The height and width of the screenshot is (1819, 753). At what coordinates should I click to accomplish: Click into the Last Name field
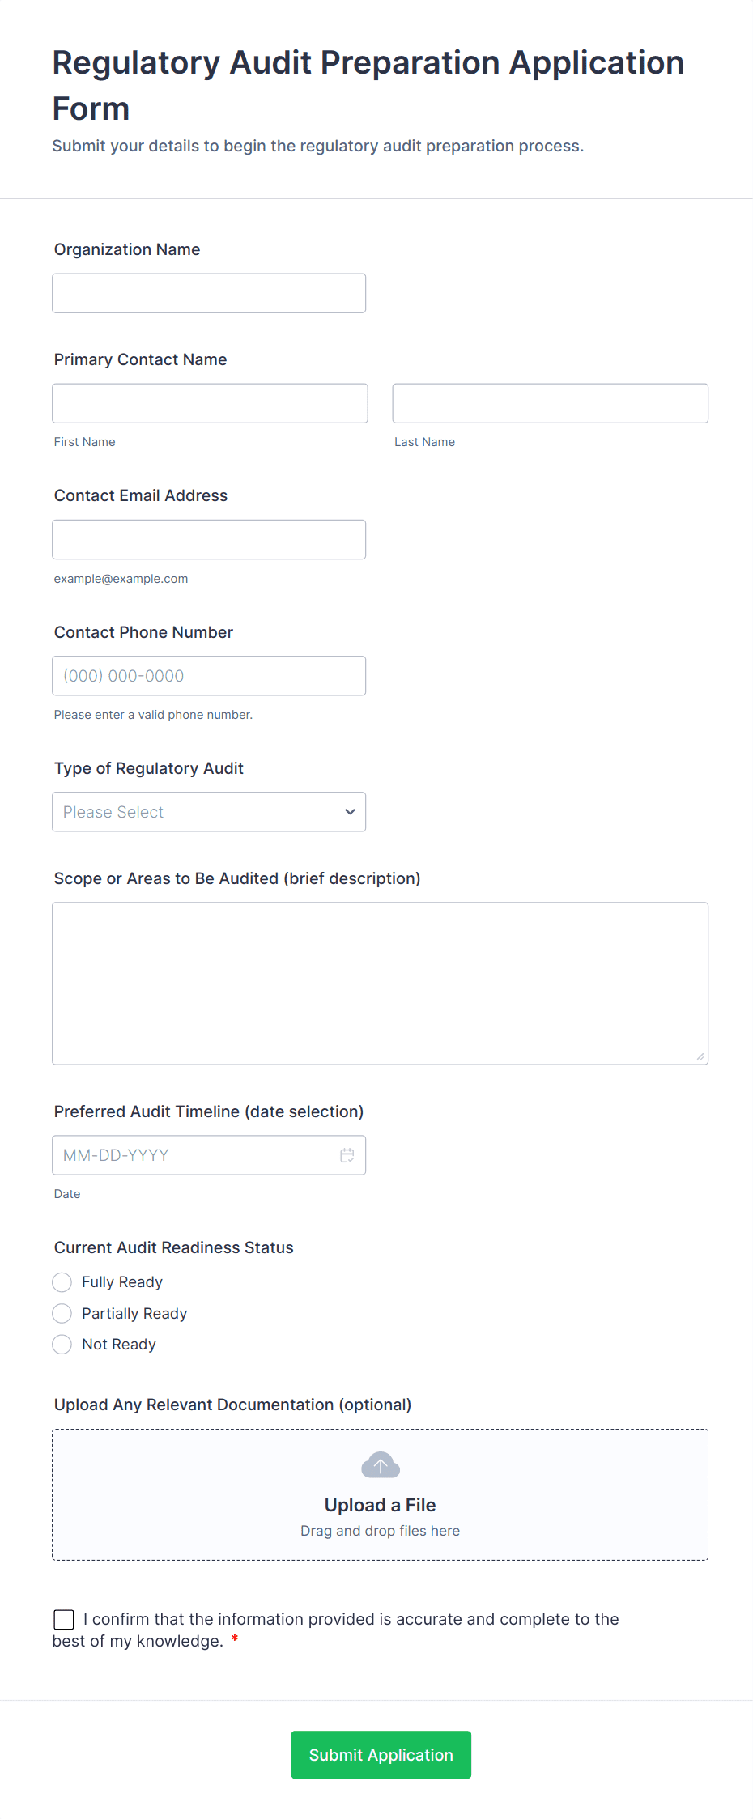pos(550,403)
